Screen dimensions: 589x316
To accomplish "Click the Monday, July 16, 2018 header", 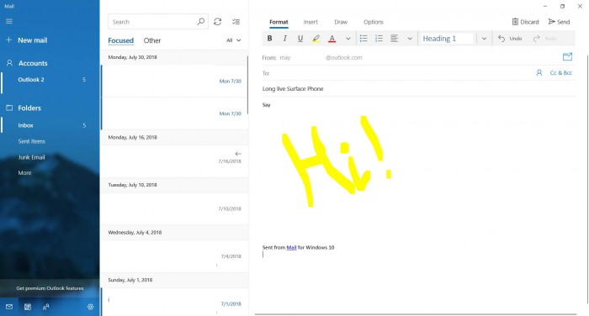I will [174, 137].
